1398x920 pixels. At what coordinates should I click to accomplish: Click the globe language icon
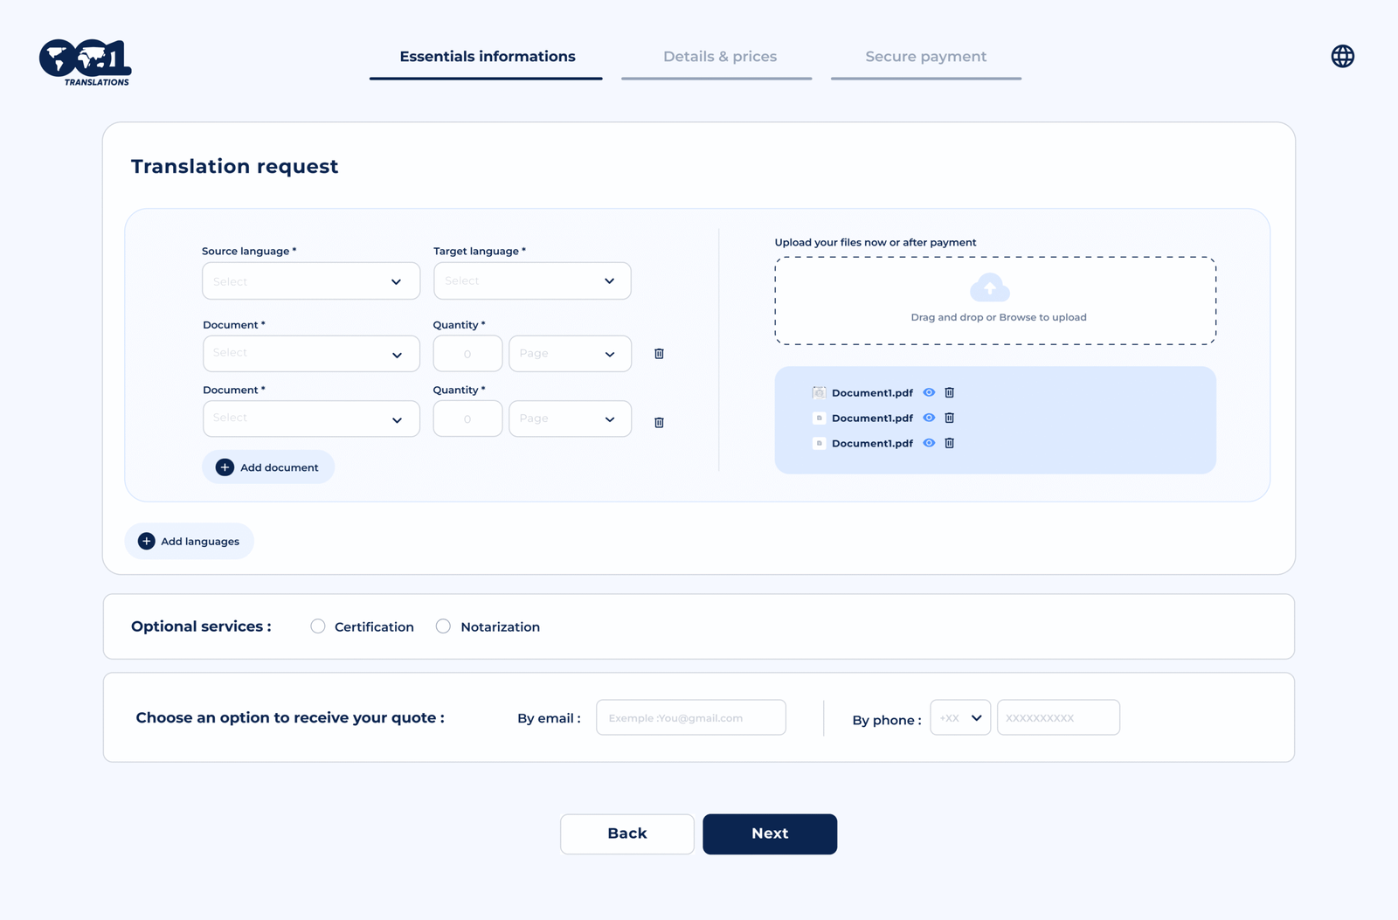click(1342, 57)
